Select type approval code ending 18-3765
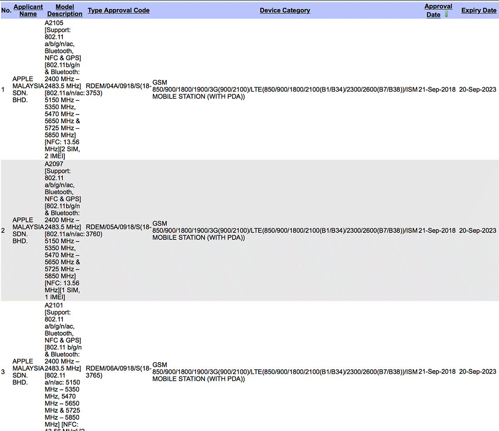The height and width of the screenshot is (431, 499). 118,371
